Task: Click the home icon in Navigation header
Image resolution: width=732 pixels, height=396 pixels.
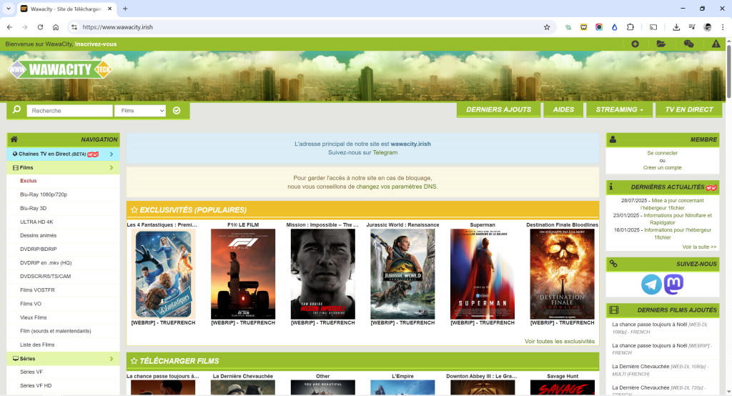Action: click(x=14, y=139)
